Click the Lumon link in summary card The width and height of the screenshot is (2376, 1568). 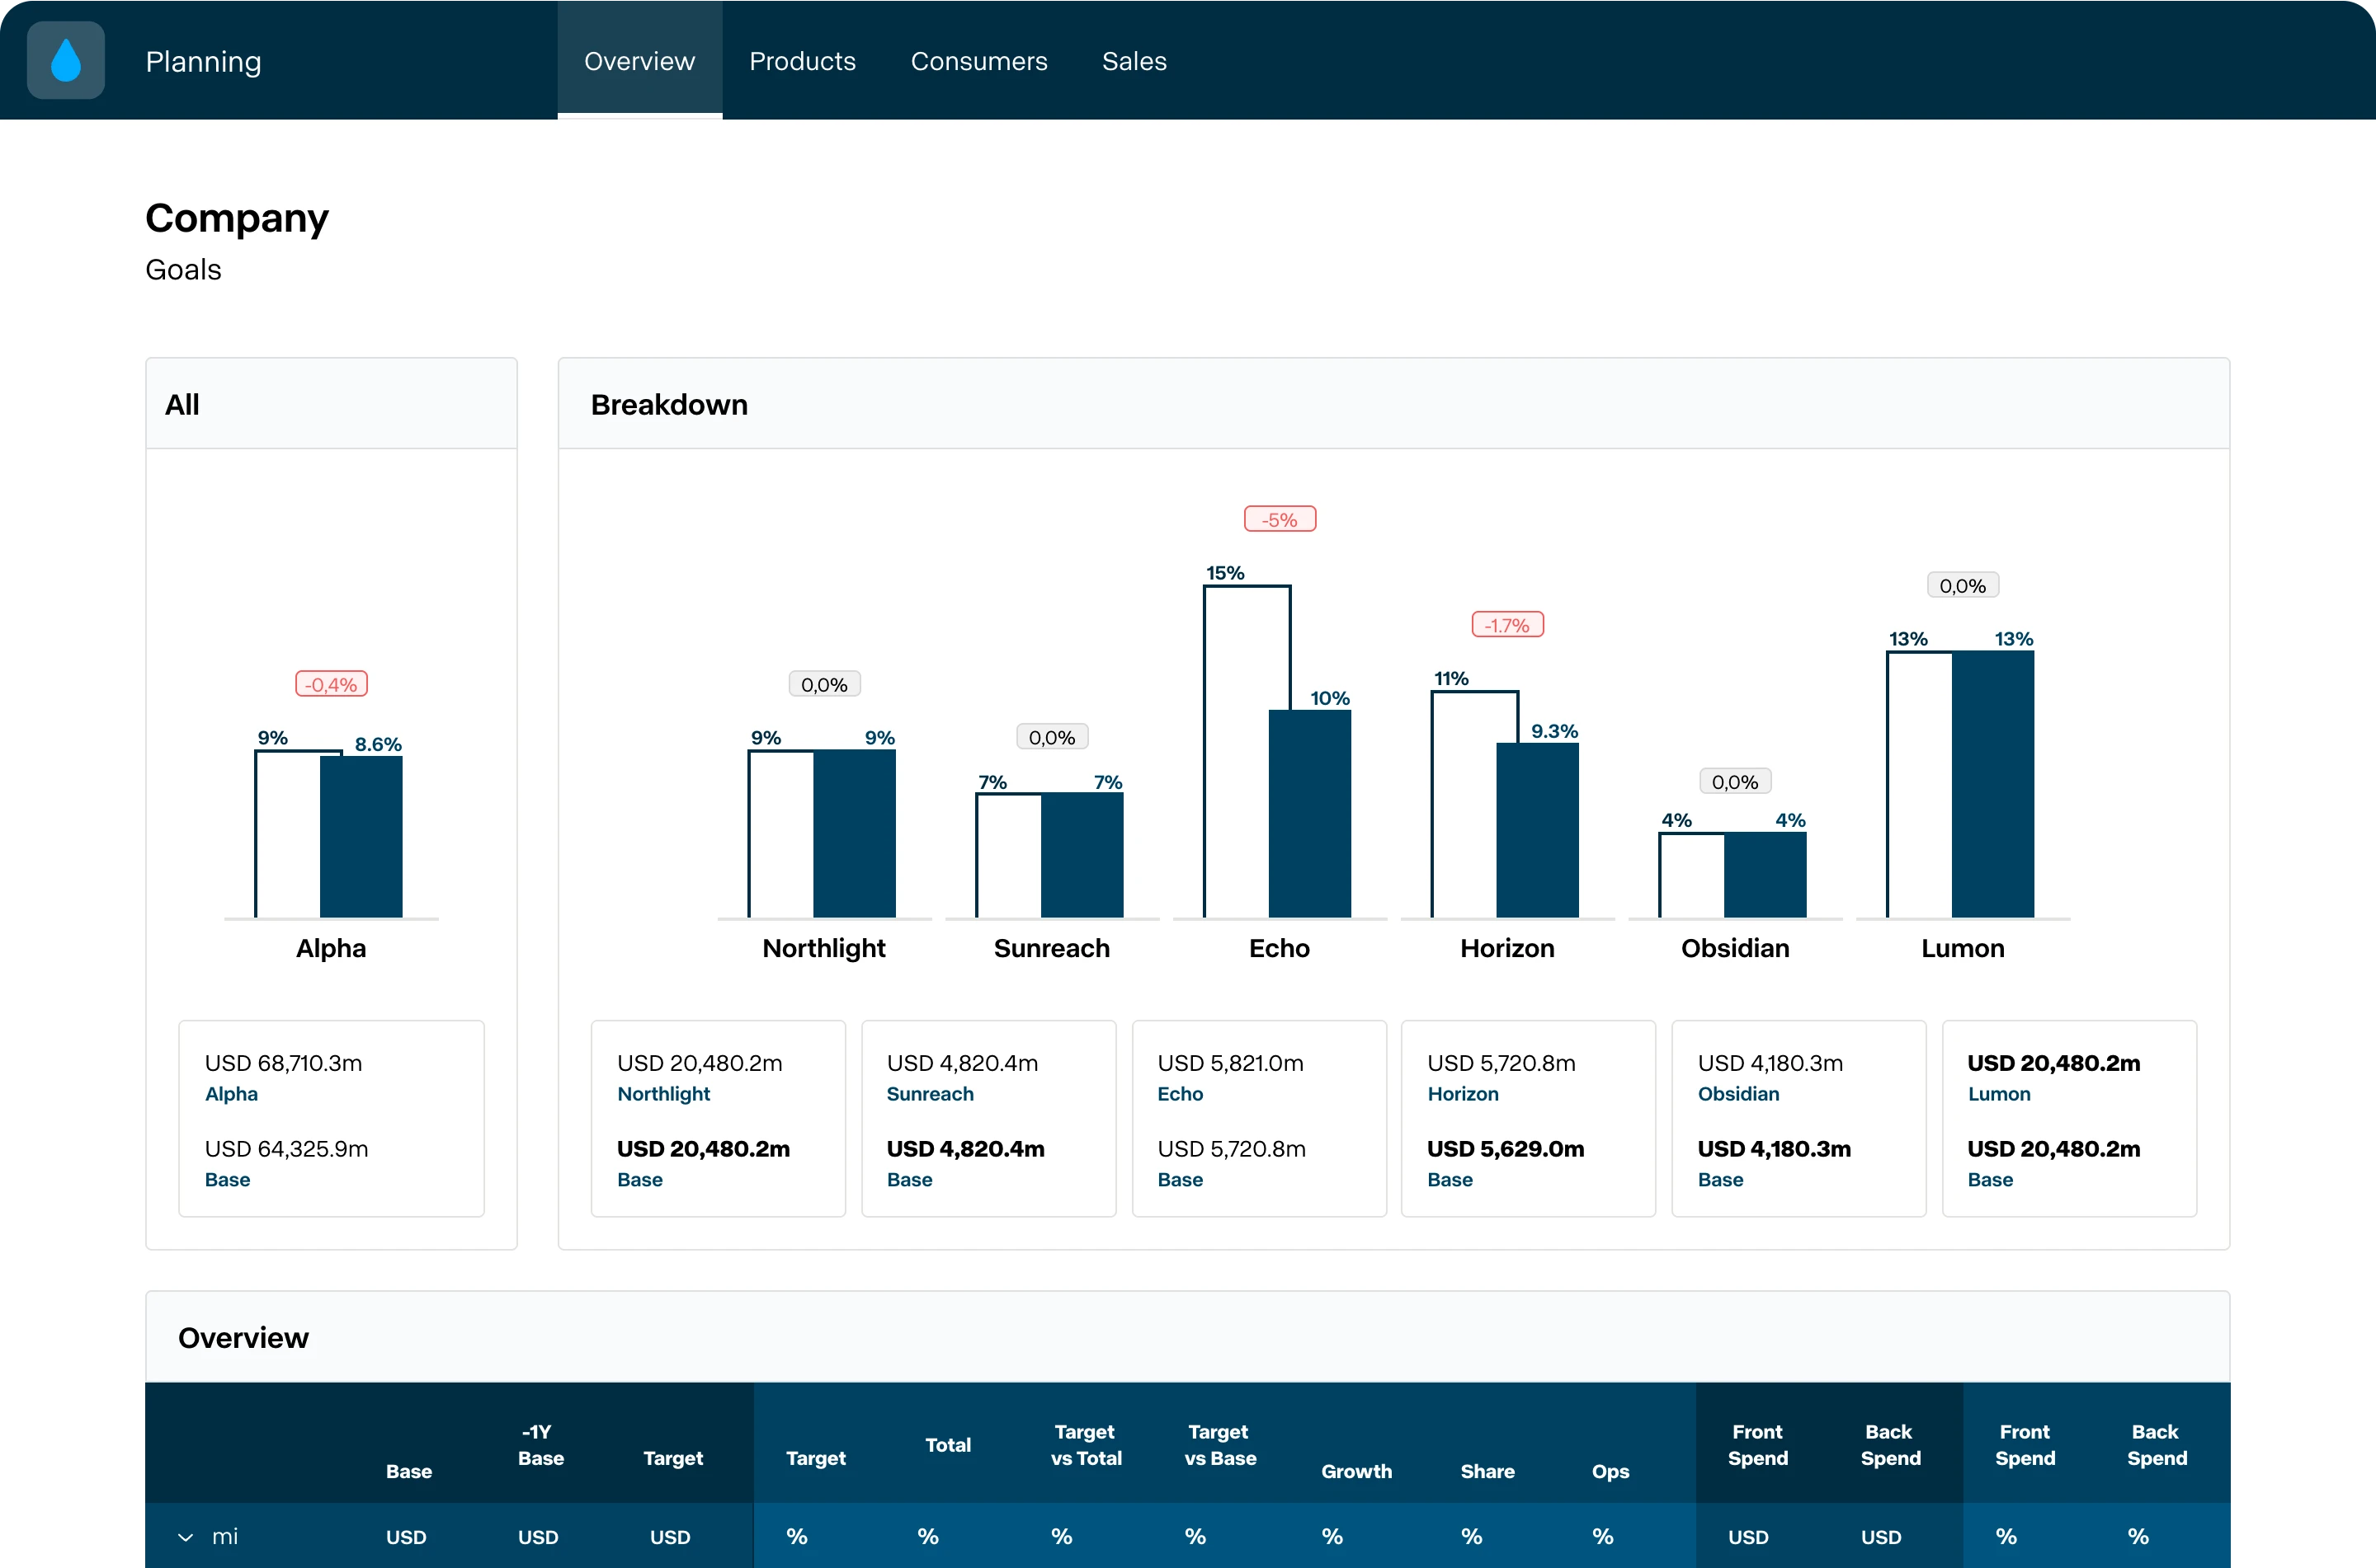pos(1999,1094)
